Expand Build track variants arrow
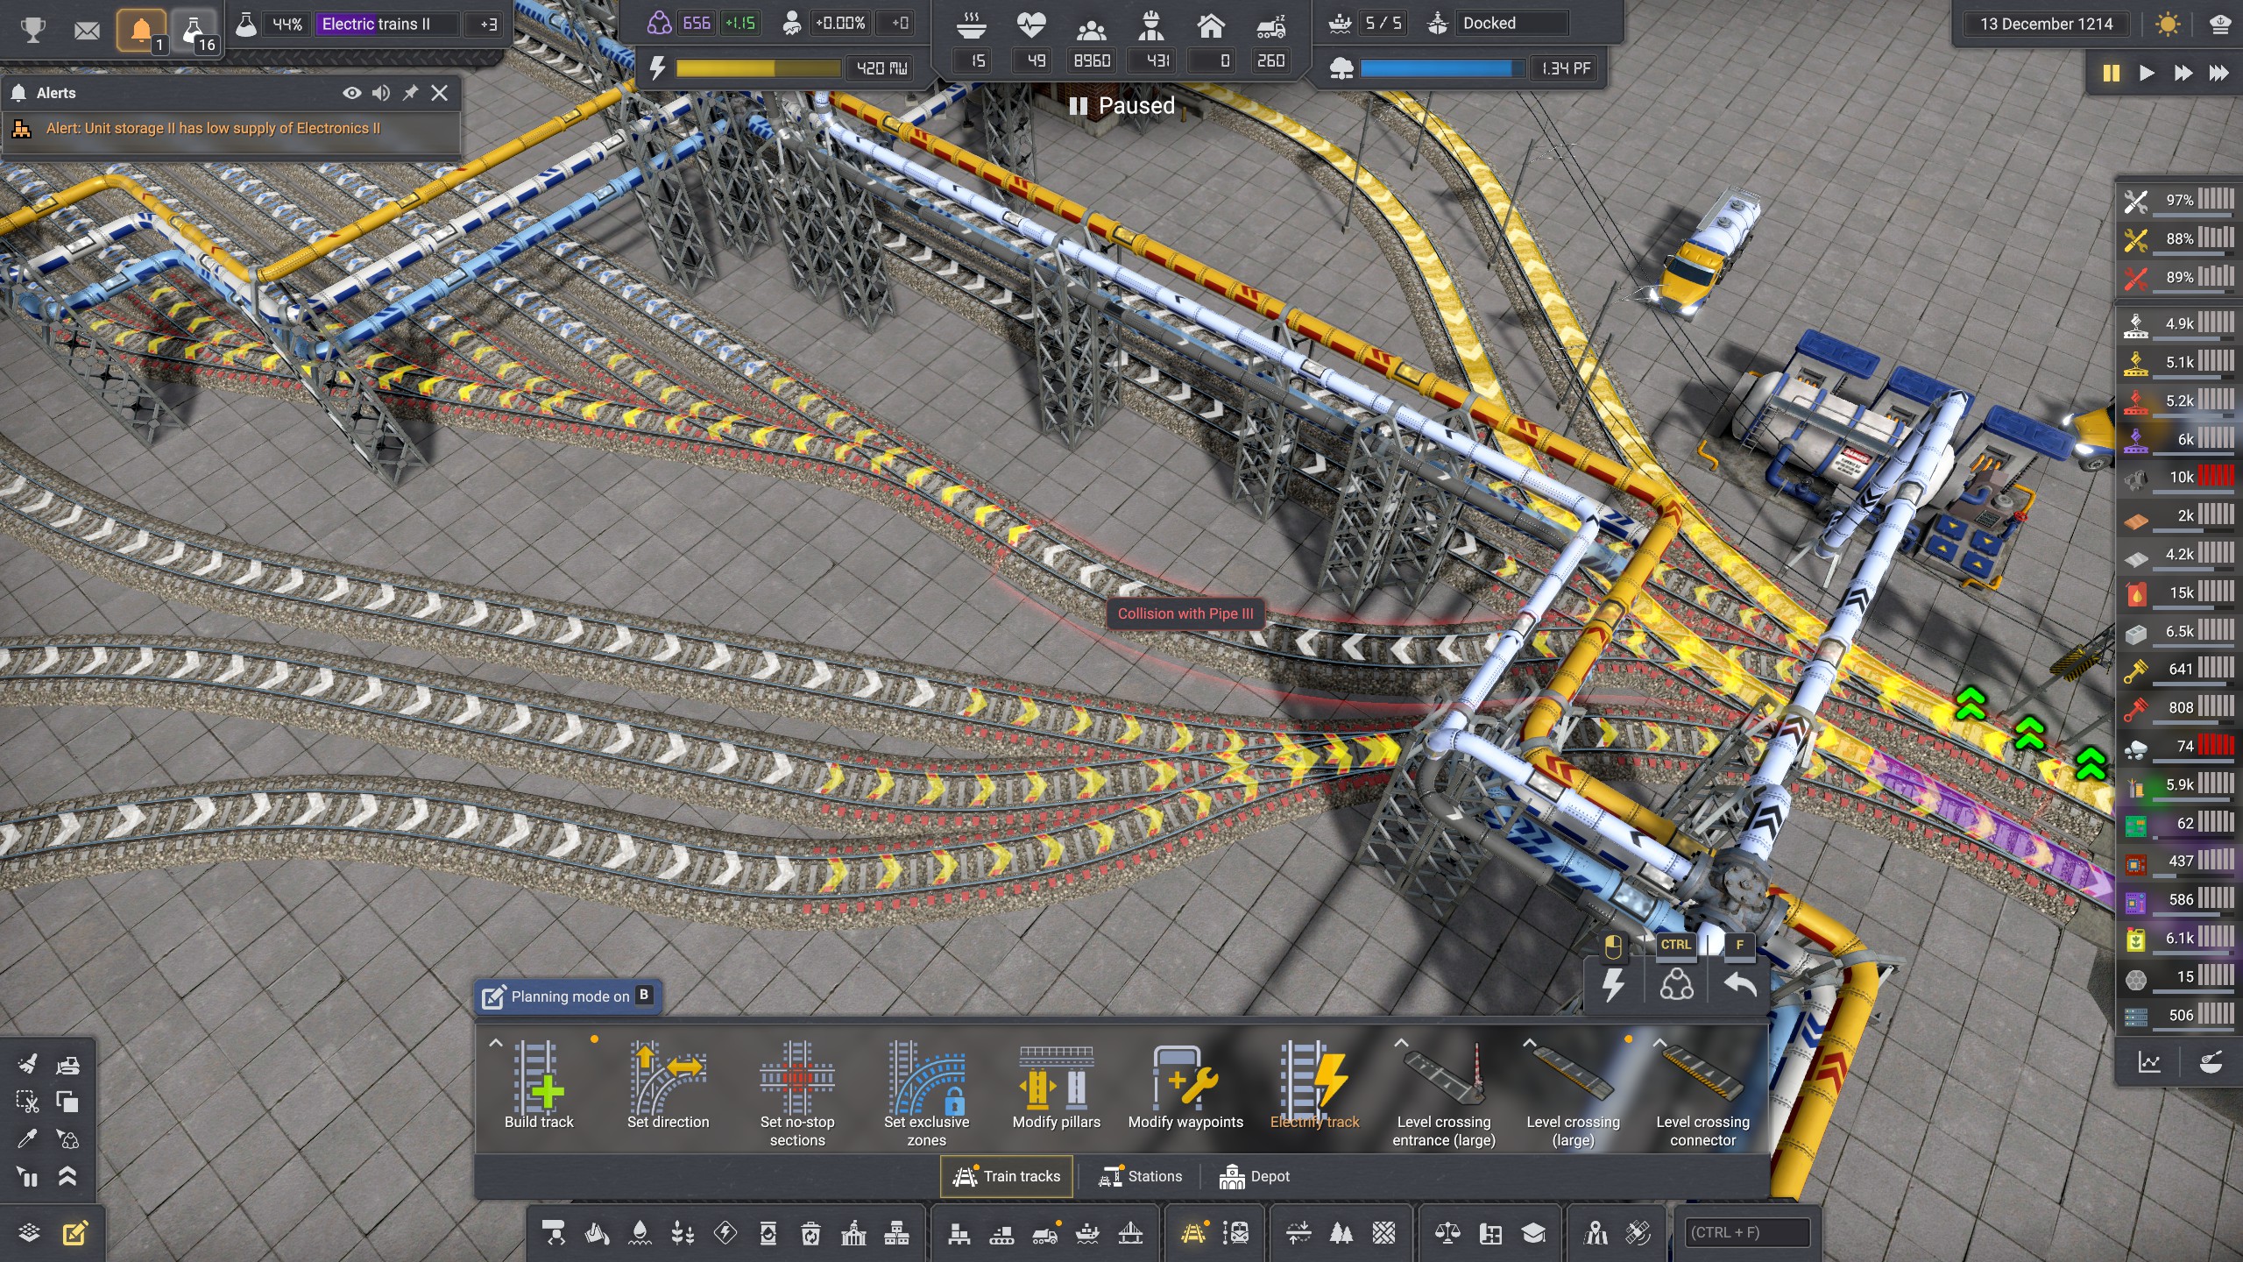This screenshot has height=1262, width=2243. [495, 1043]
